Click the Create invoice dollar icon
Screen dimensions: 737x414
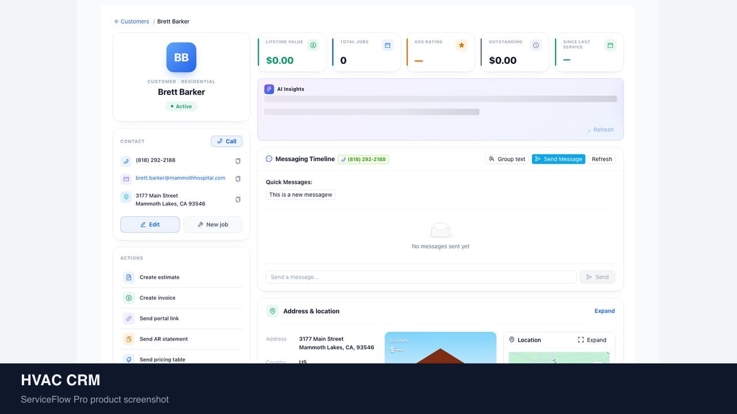(128, 298)
